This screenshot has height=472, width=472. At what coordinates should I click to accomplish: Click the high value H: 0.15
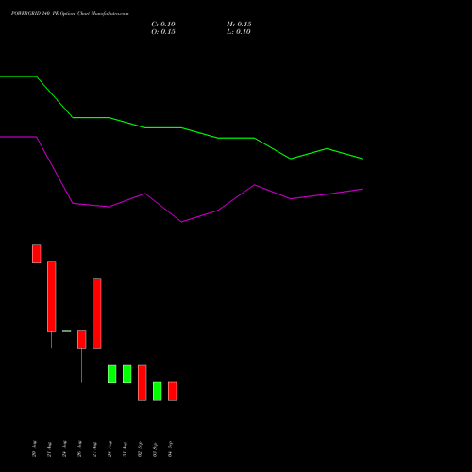point(239,25)
